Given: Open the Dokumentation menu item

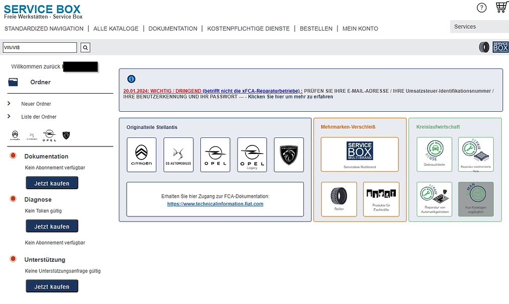Looking at the screenshot, I should pyautogui.click(x=173, y=29).
